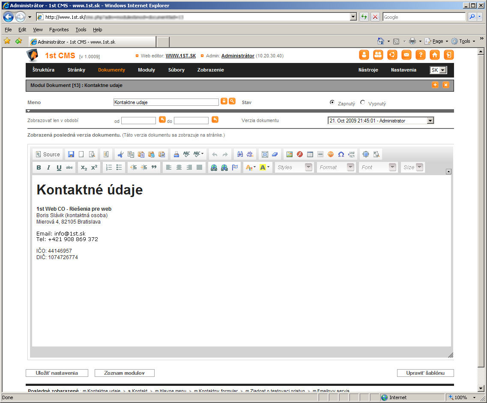Collapse the editor toolbar with arrow
The height and width of the screenshot is (403, 487).
coord(448,172)
